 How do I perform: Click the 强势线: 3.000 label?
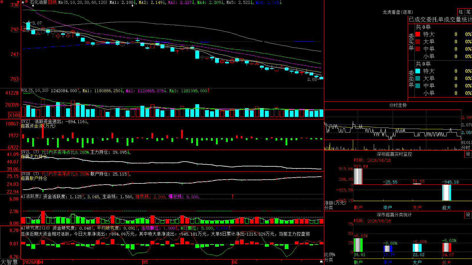[150, 197]
